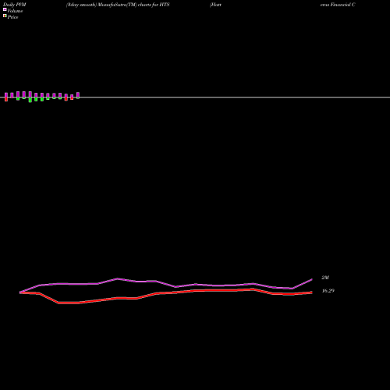Click the '16.29' price value label
390x390 pixels.
pyautogui.click(x=328, y=291)
